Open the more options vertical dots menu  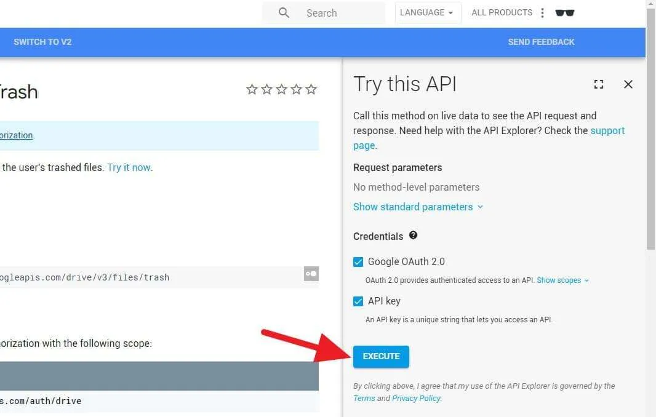point(542,12)
